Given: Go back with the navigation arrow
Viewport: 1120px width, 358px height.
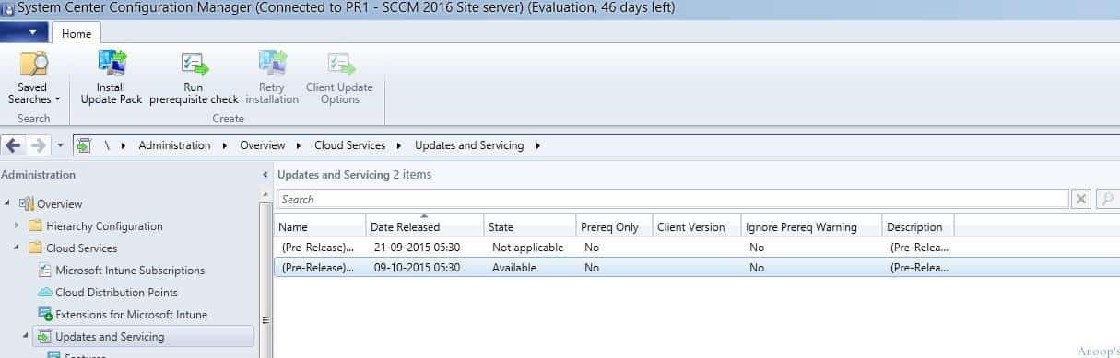Looking at the screenshot, I should click(x=14, y=145).
